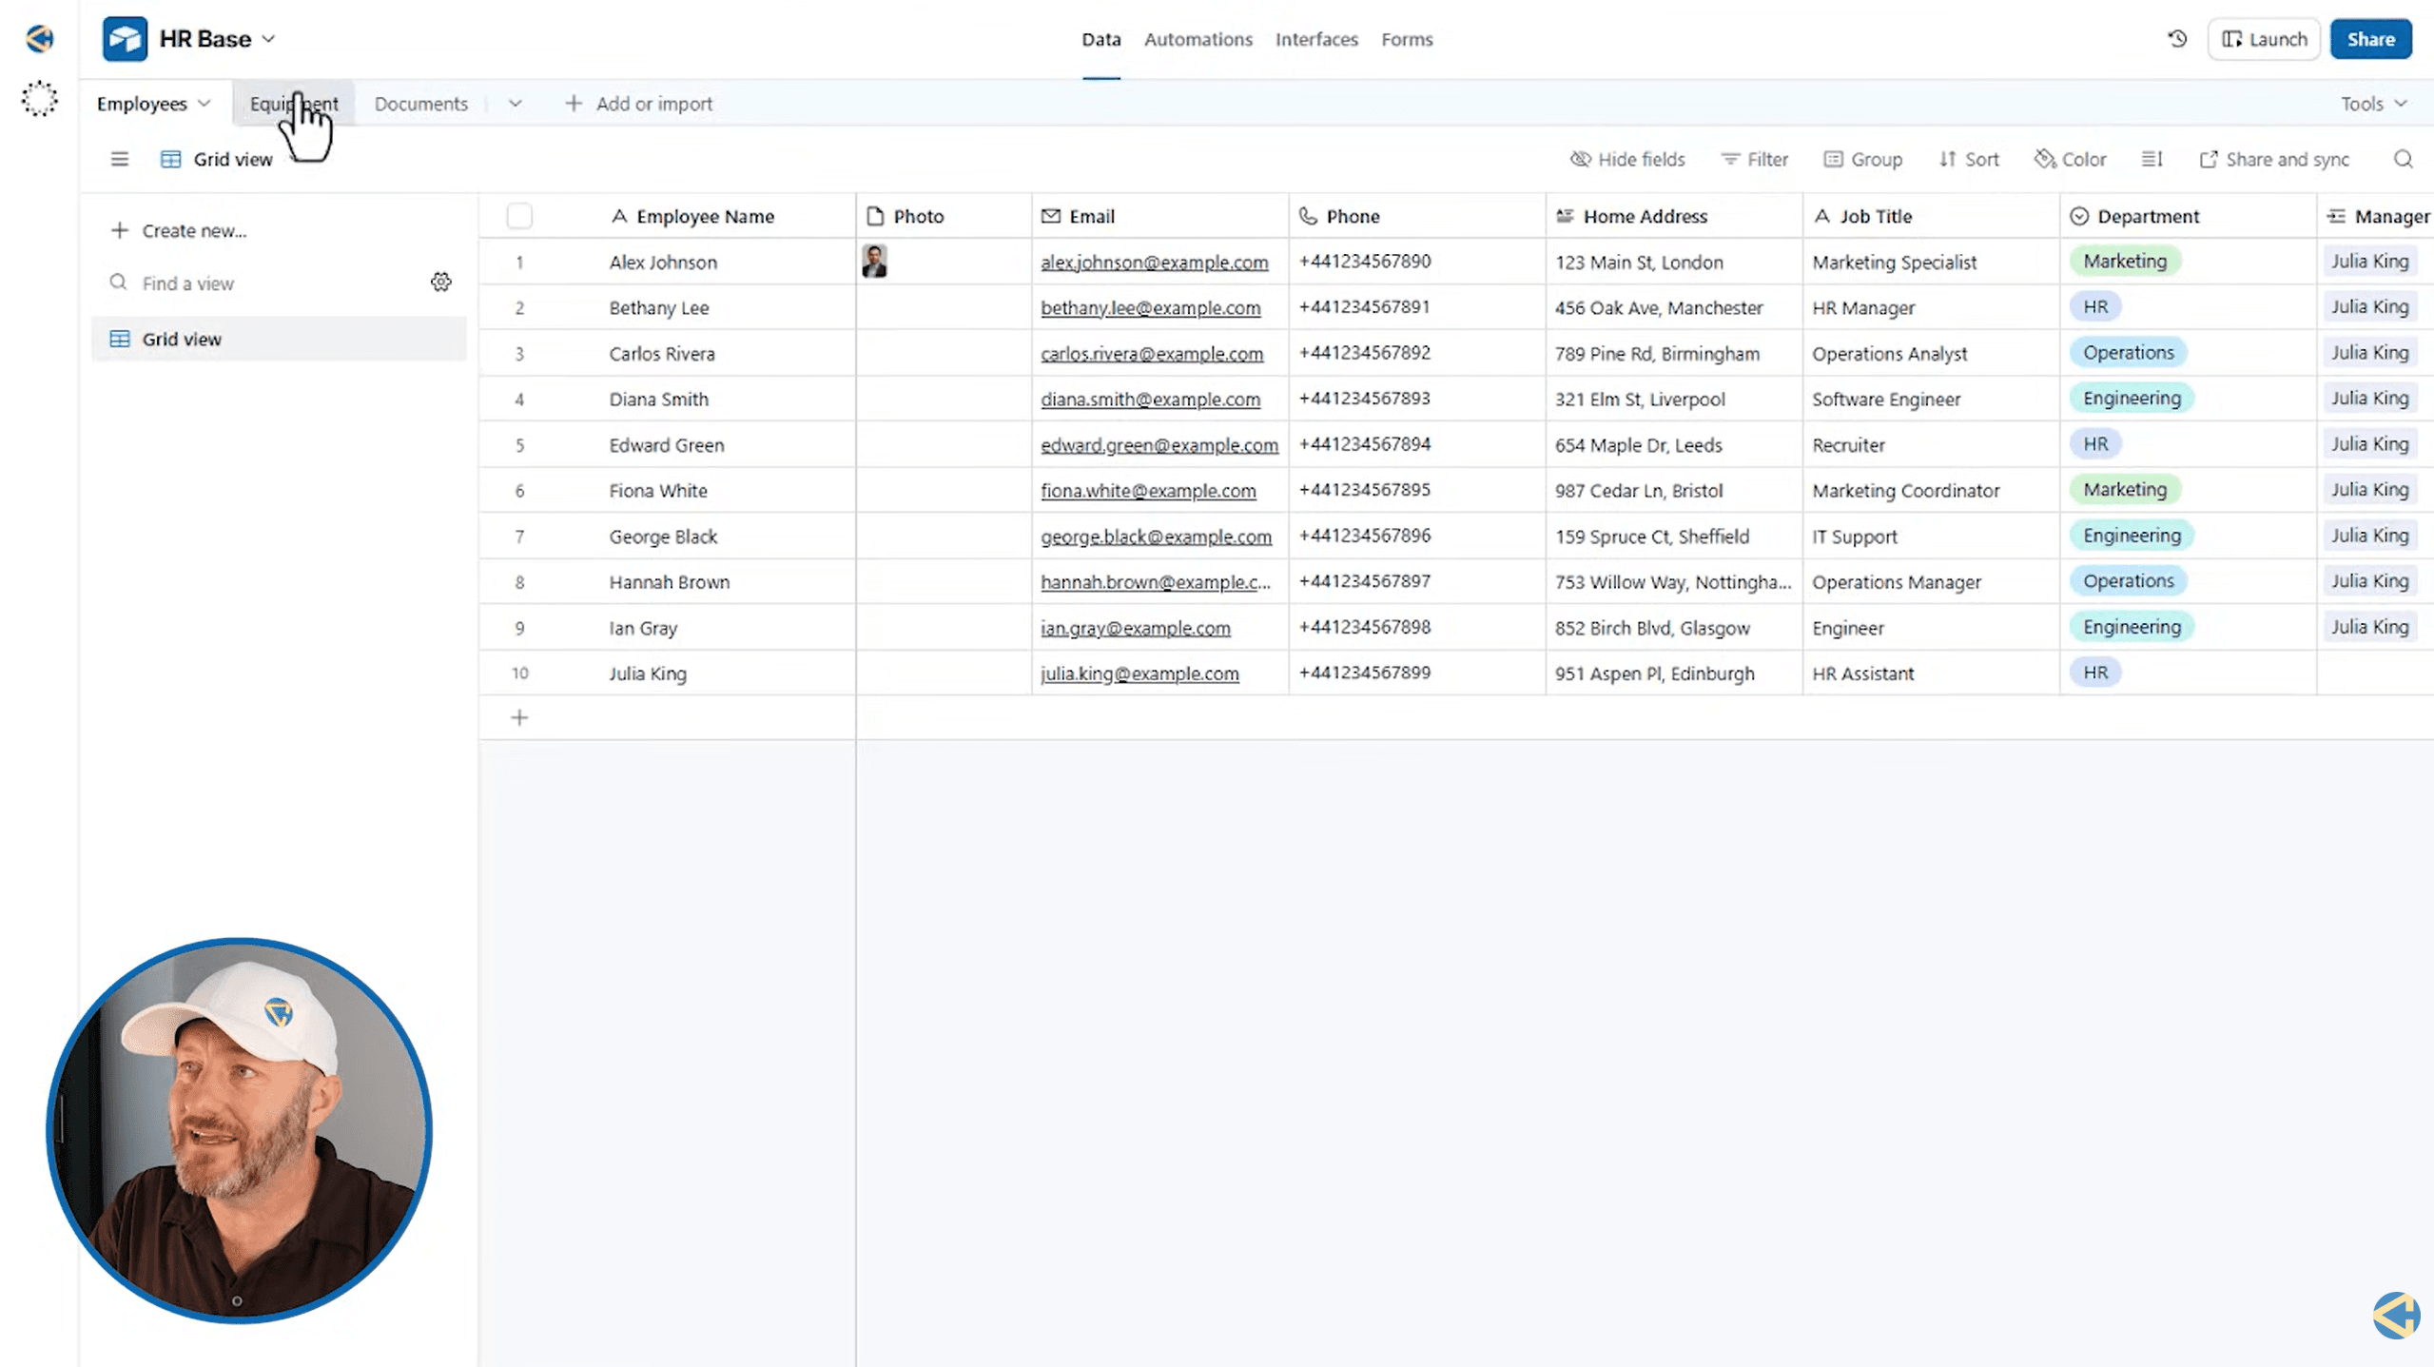Click the Marketing department color badge
Screen dimensions: 2434x1367
[2125, 261]
